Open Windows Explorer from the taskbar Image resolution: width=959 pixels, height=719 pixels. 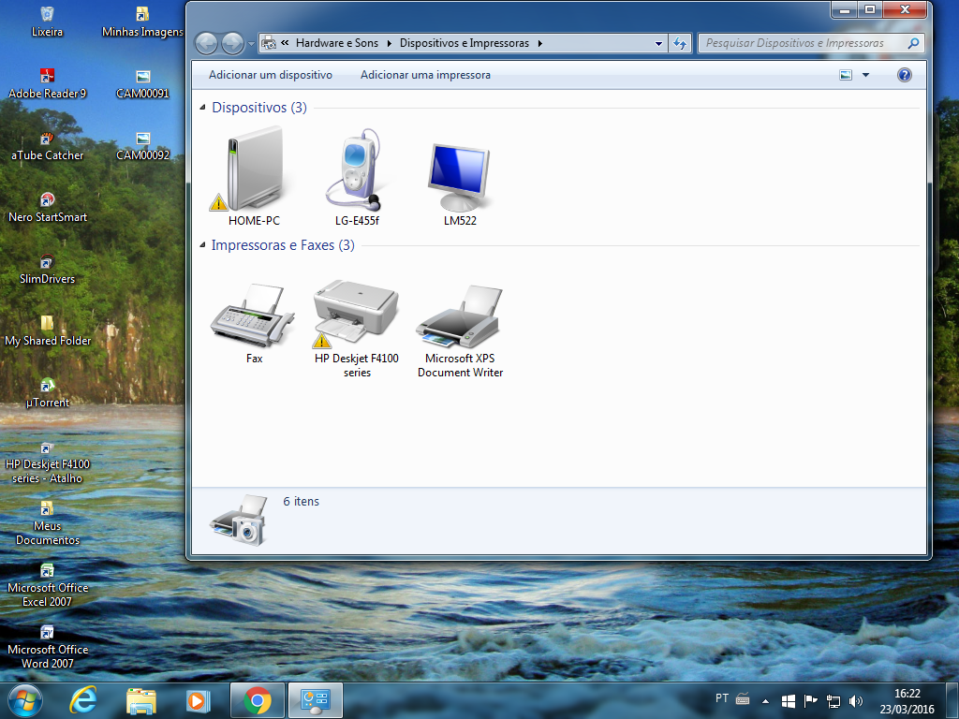[141, 700]
